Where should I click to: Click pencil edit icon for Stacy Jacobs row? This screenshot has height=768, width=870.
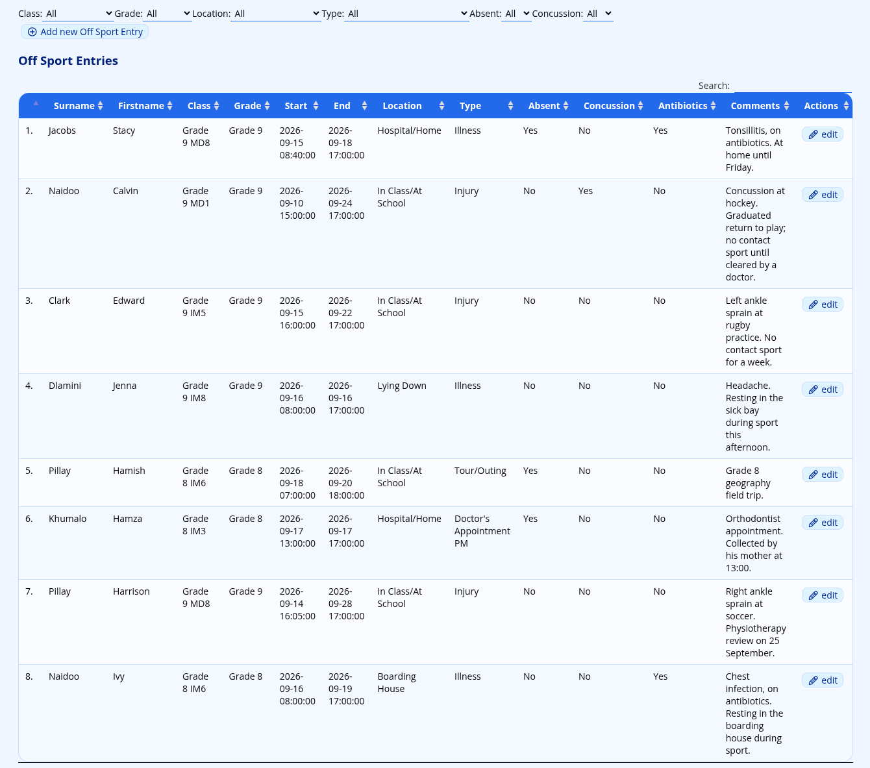click(x=813, y=134)
